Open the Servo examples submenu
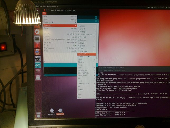The image size is (170, 128). point(86,81)
